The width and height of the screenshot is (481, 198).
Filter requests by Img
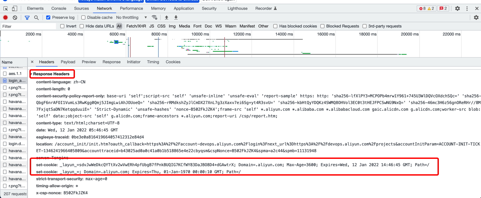172,26
